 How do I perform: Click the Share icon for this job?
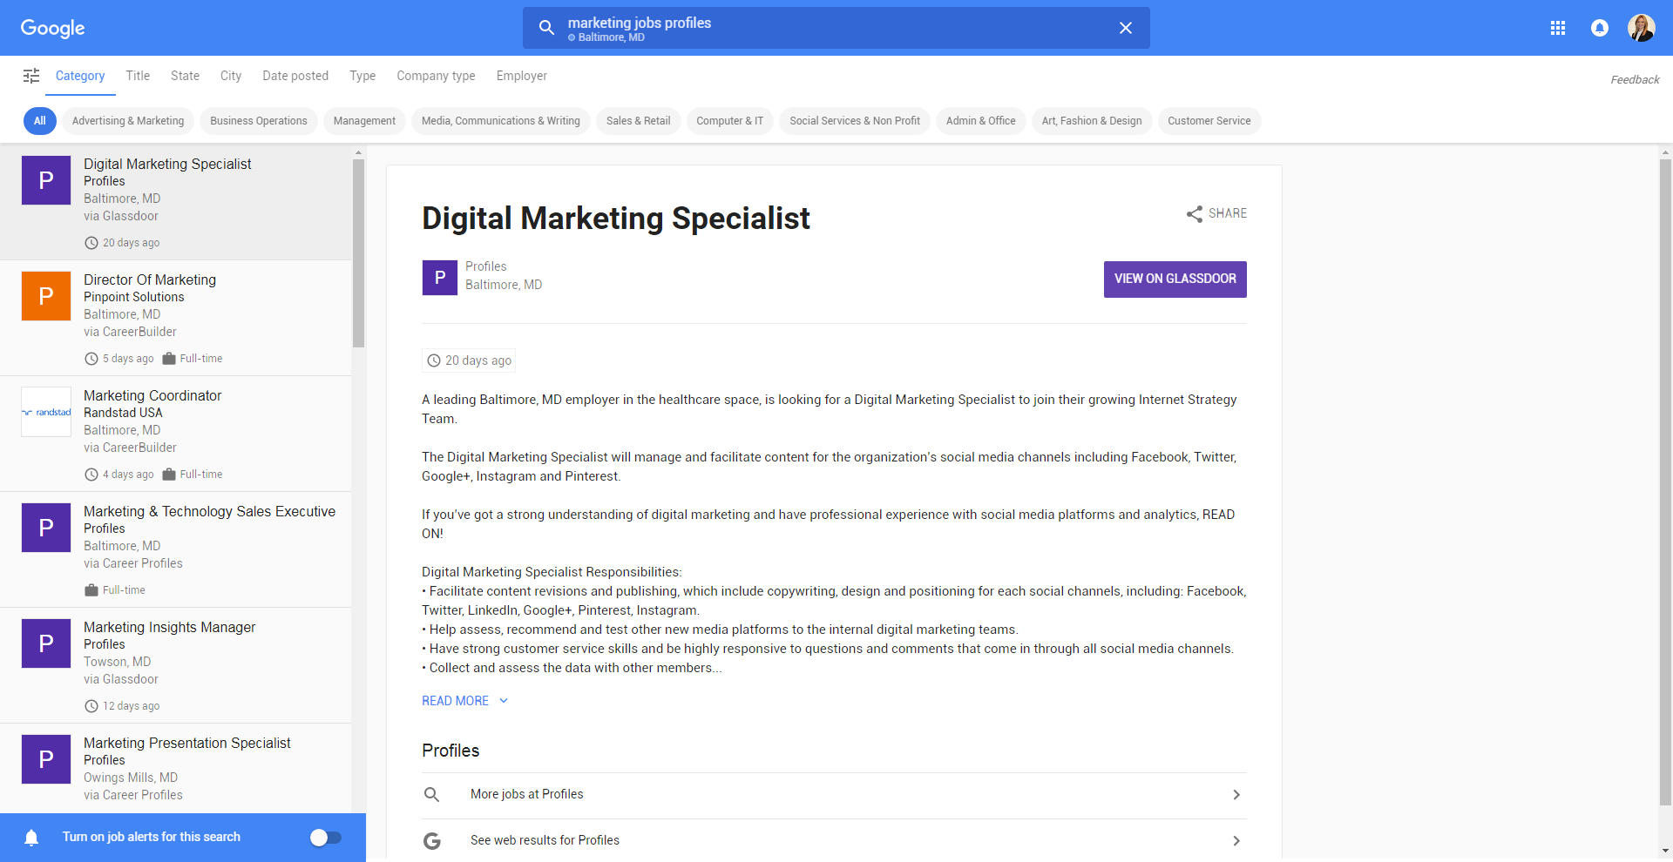tap(1195, 213)
